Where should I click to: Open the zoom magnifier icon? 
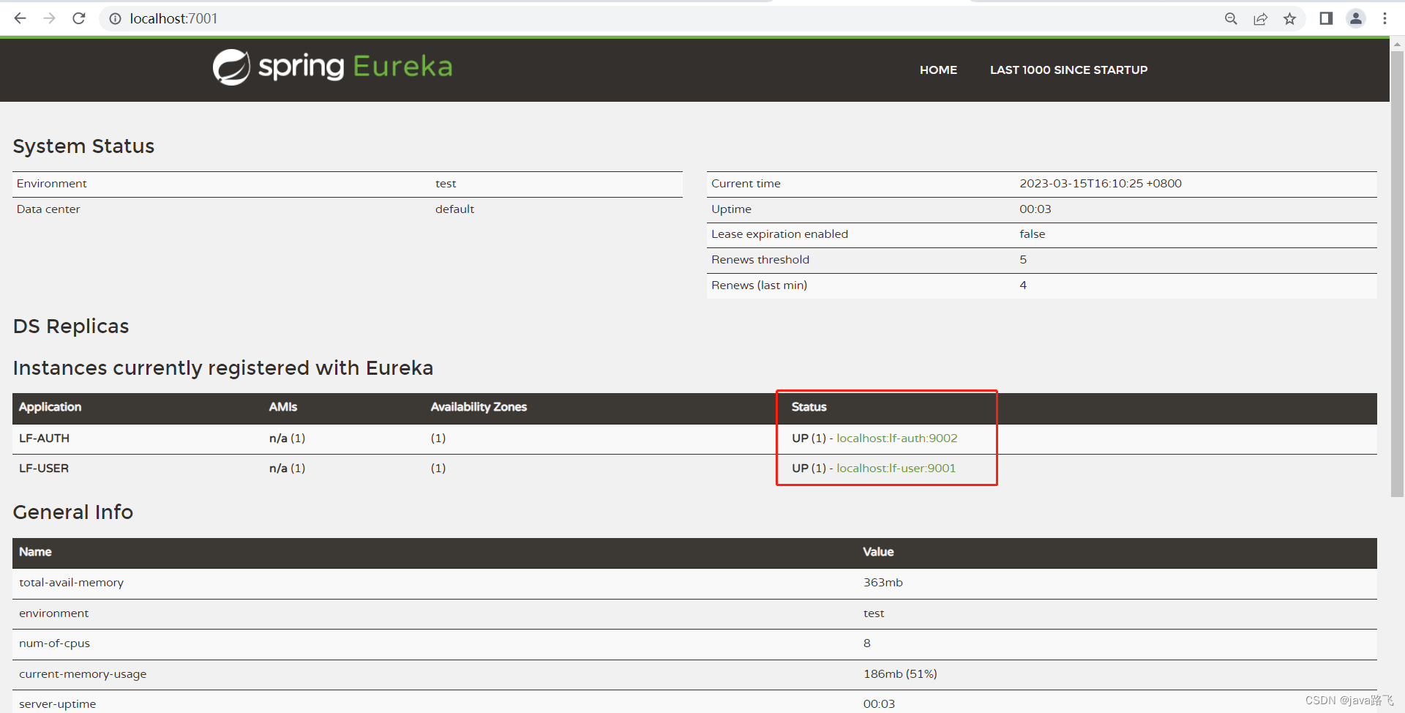[1231, 19]
